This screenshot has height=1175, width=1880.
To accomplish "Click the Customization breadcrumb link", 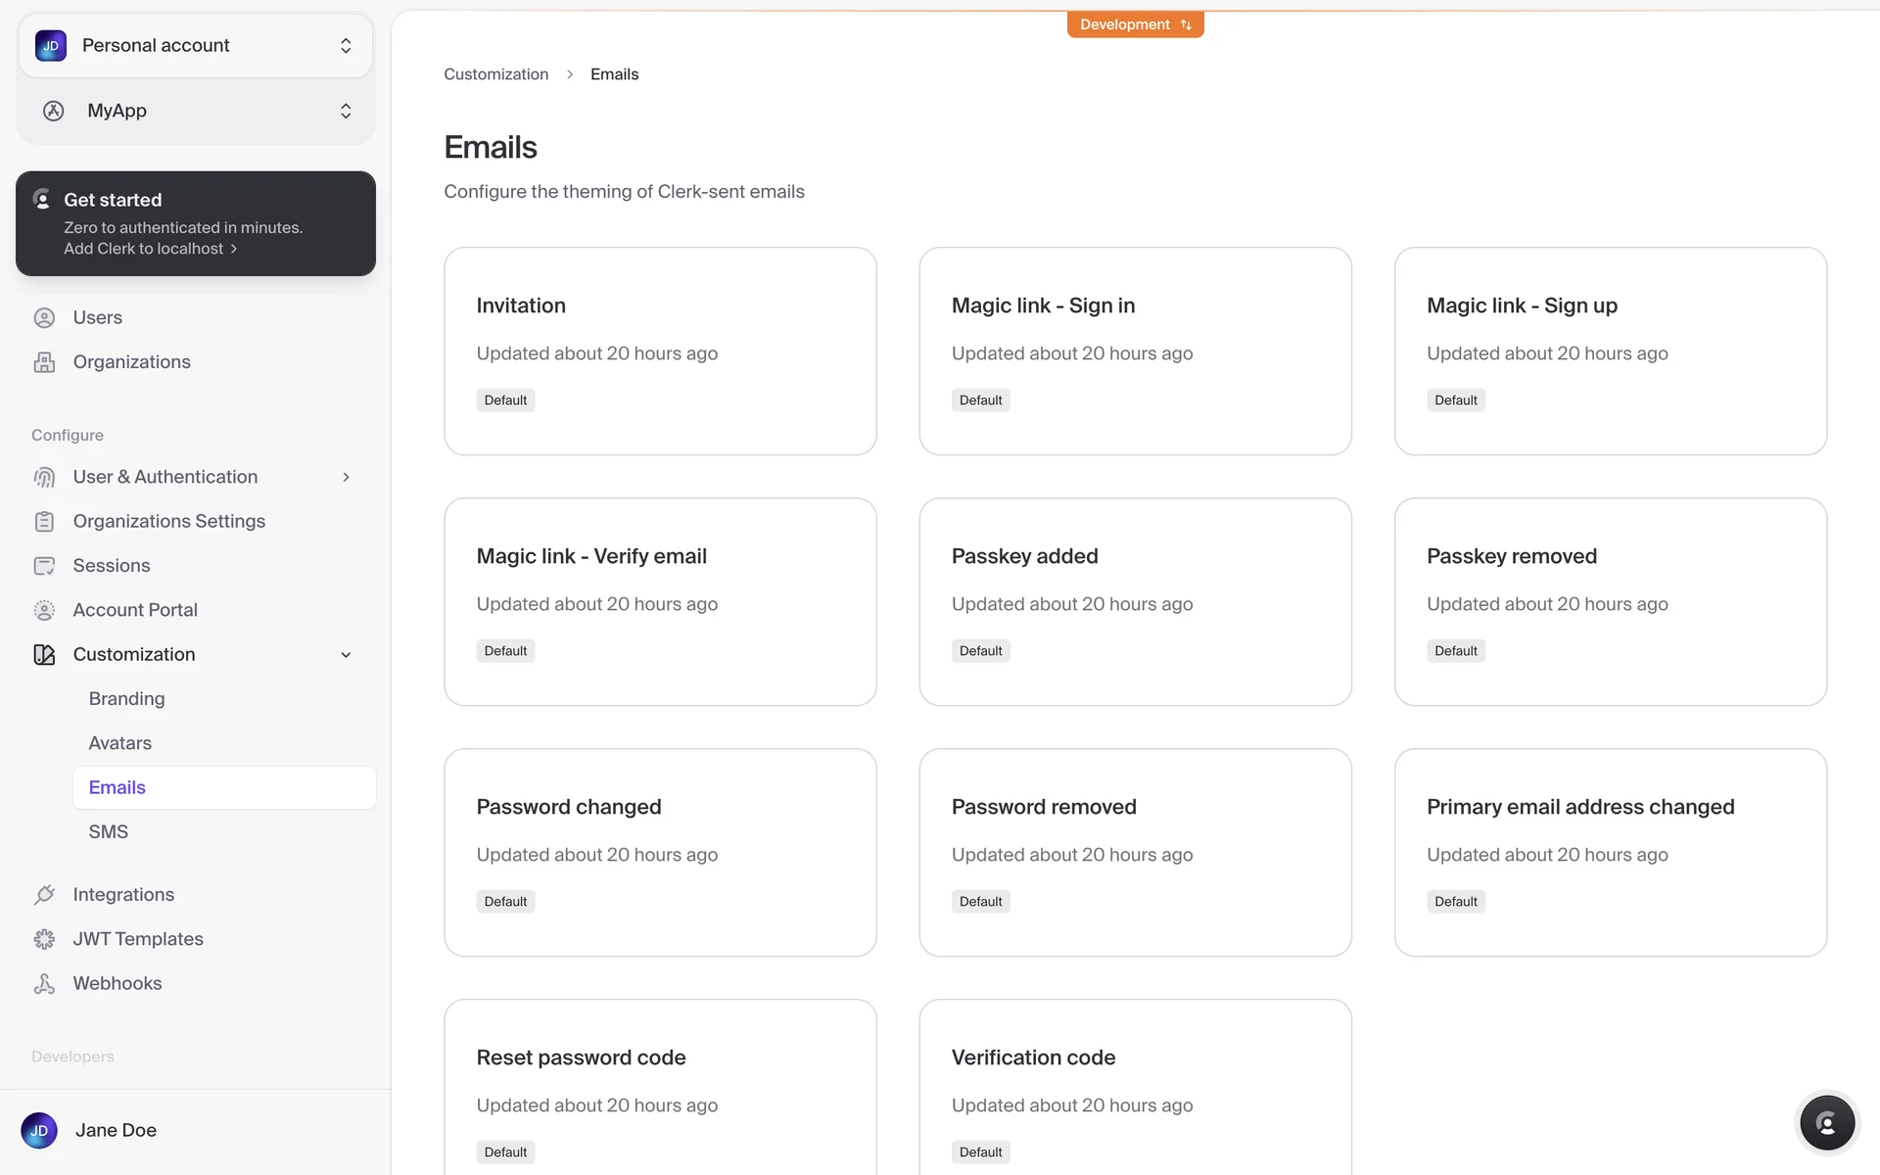I will pyautogui.click(x=495, y=74).
